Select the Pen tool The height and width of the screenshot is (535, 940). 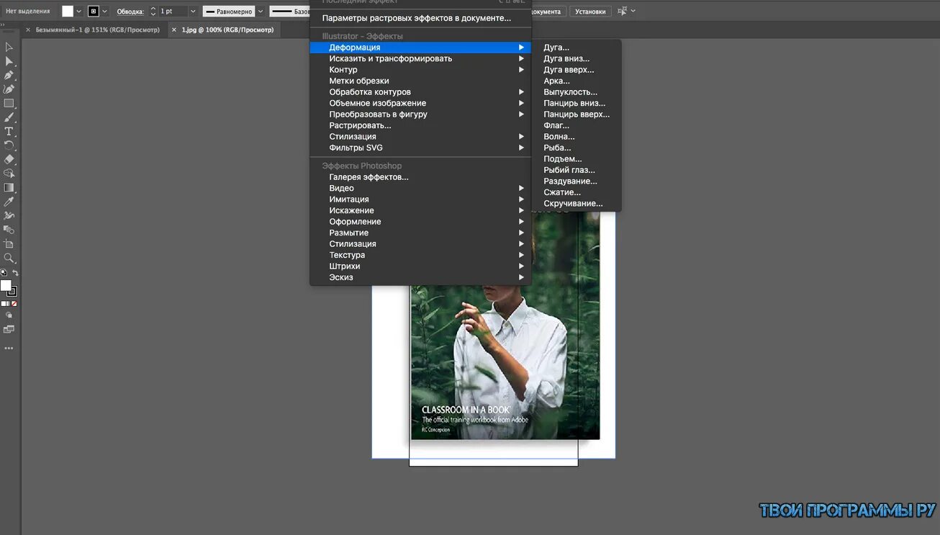[x=9, y=75]
